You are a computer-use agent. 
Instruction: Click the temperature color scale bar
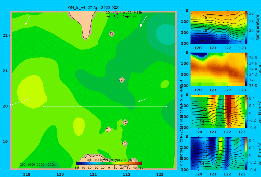[x=246, y=27]
